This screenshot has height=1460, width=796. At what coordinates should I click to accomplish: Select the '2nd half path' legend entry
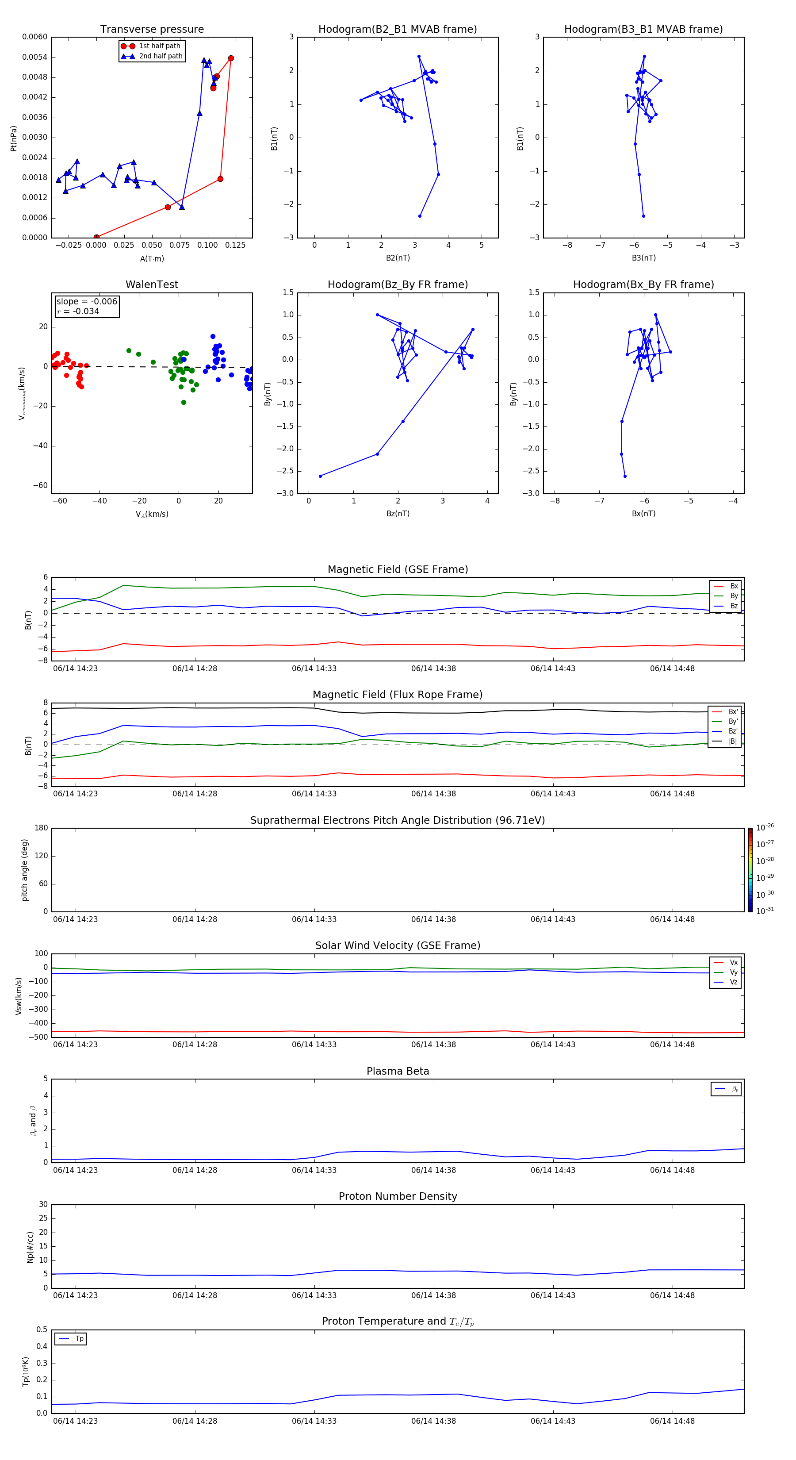(151, 56)
